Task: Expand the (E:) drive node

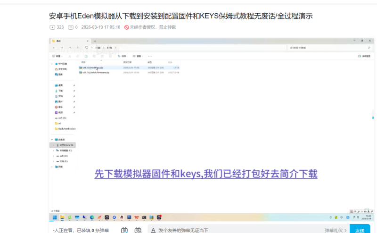Action: coord(53,161)
